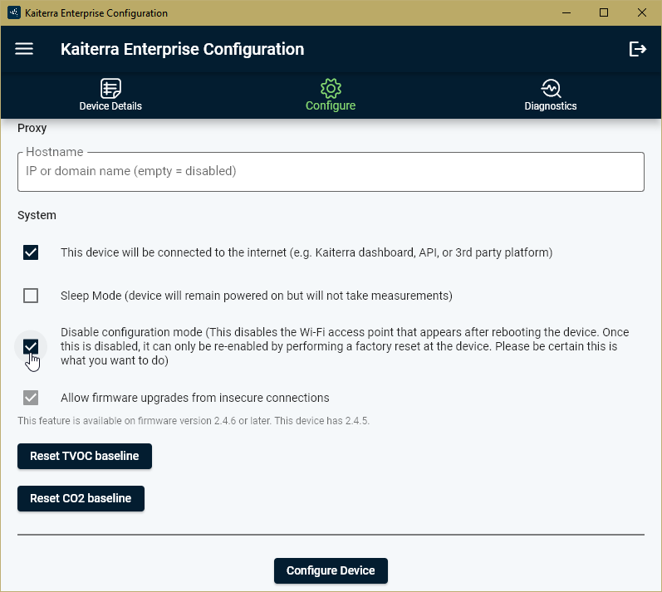Viewport: 662px width, 592px height.
Task: Uncheck the internet connection checkbox
Action: [x=31, y=252]
